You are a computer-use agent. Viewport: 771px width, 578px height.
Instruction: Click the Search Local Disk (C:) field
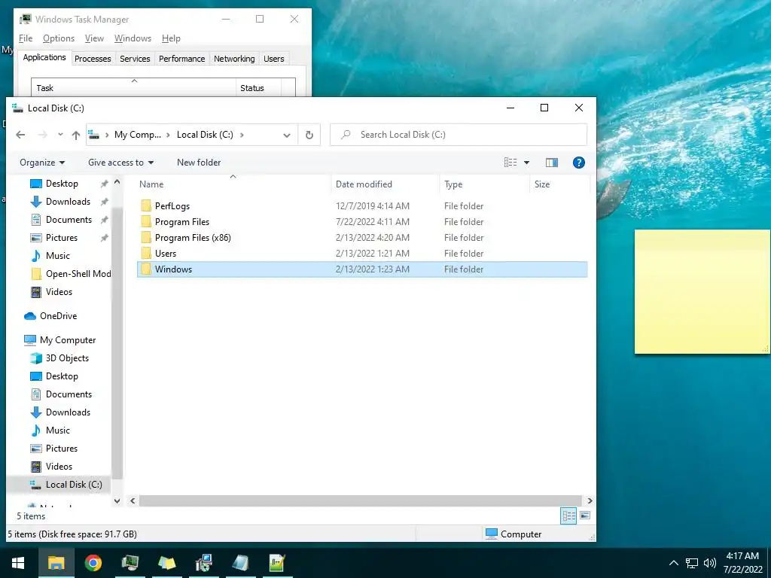pos(459,135)
